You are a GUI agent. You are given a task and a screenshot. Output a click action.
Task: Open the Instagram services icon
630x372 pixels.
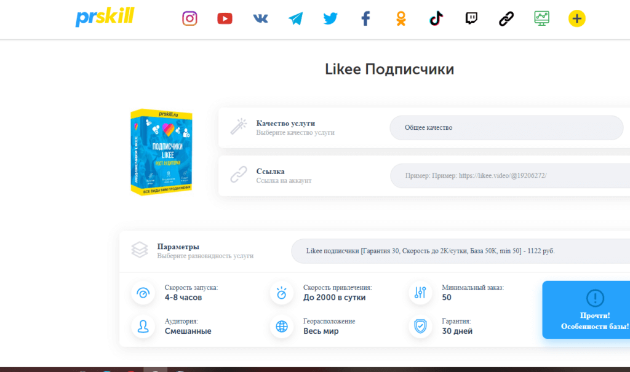190,19
